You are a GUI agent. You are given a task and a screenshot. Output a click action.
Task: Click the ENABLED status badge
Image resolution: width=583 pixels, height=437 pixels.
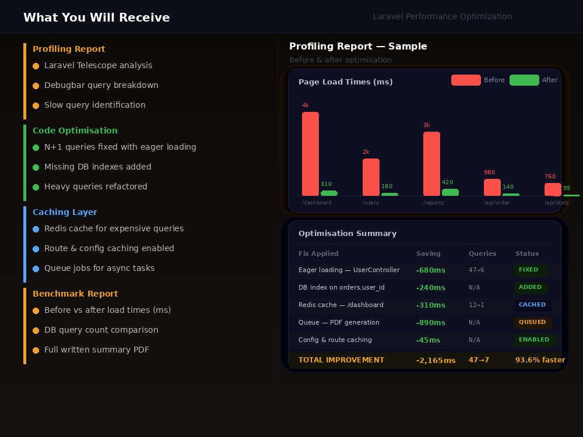point(535,340)
